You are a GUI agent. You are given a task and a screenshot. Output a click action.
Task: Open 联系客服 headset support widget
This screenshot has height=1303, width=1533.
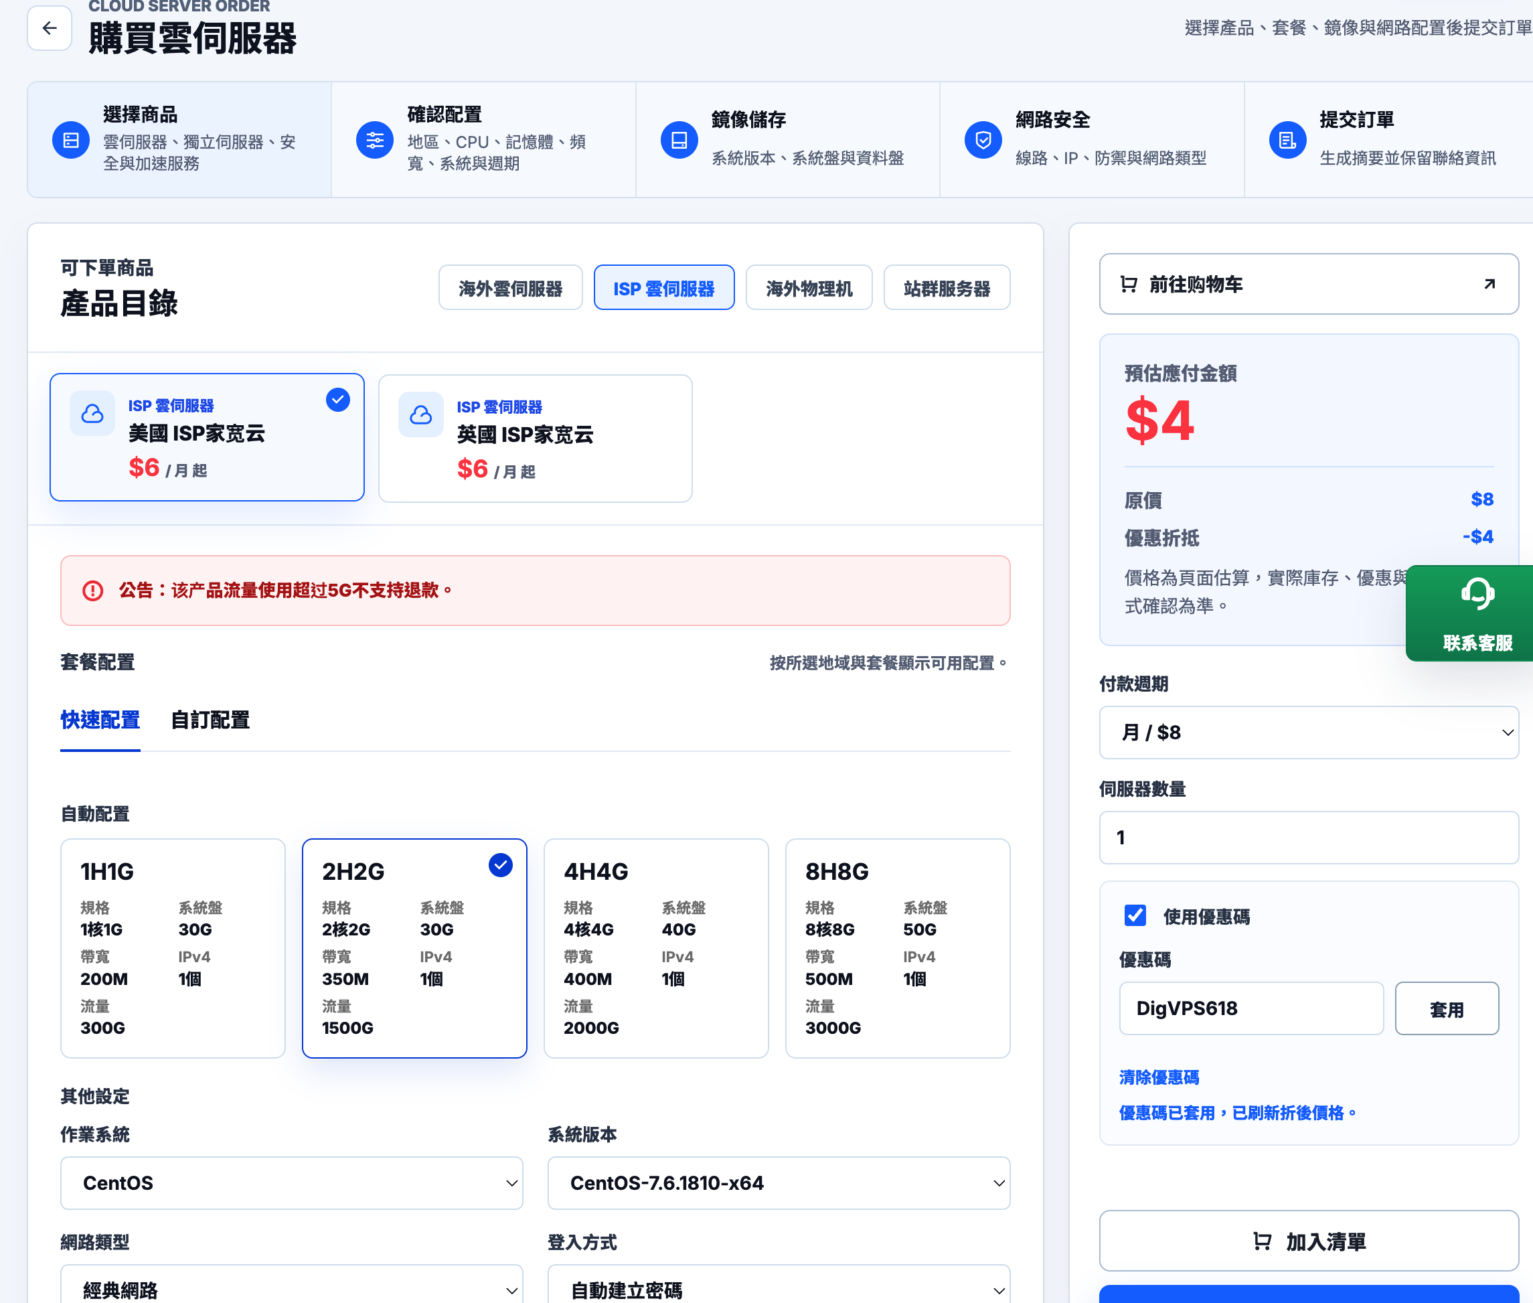tap(1469, 613)
